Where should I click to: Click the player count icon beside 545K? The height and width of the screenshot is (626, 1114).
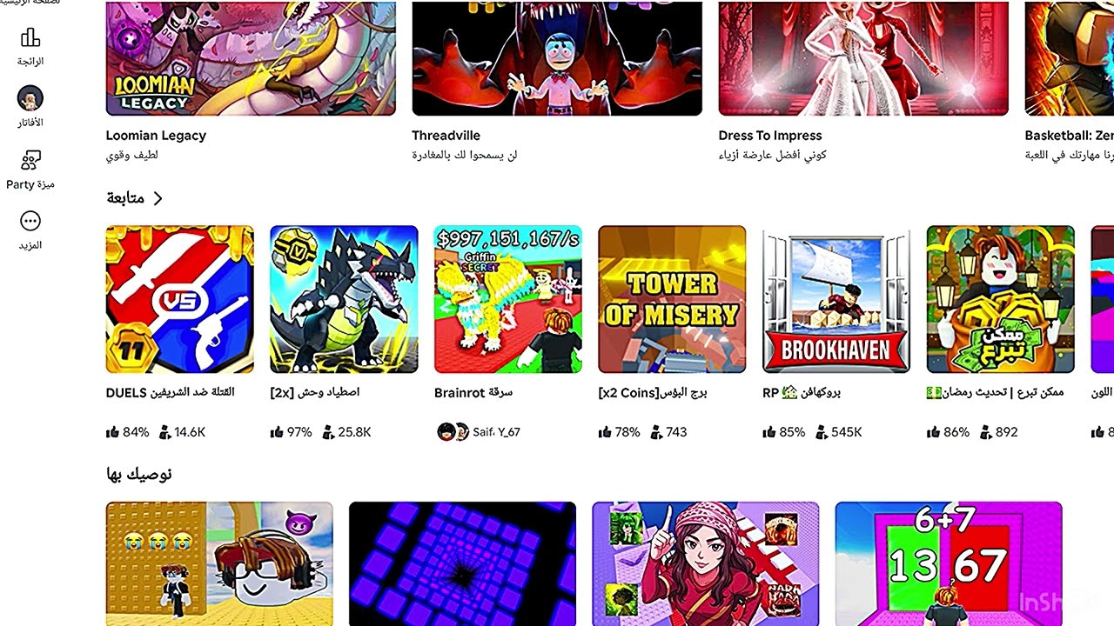point(822,432)
